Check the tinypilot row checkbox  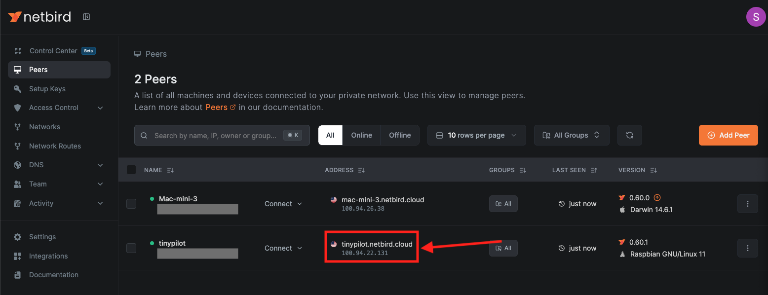[x=131, y=248]
